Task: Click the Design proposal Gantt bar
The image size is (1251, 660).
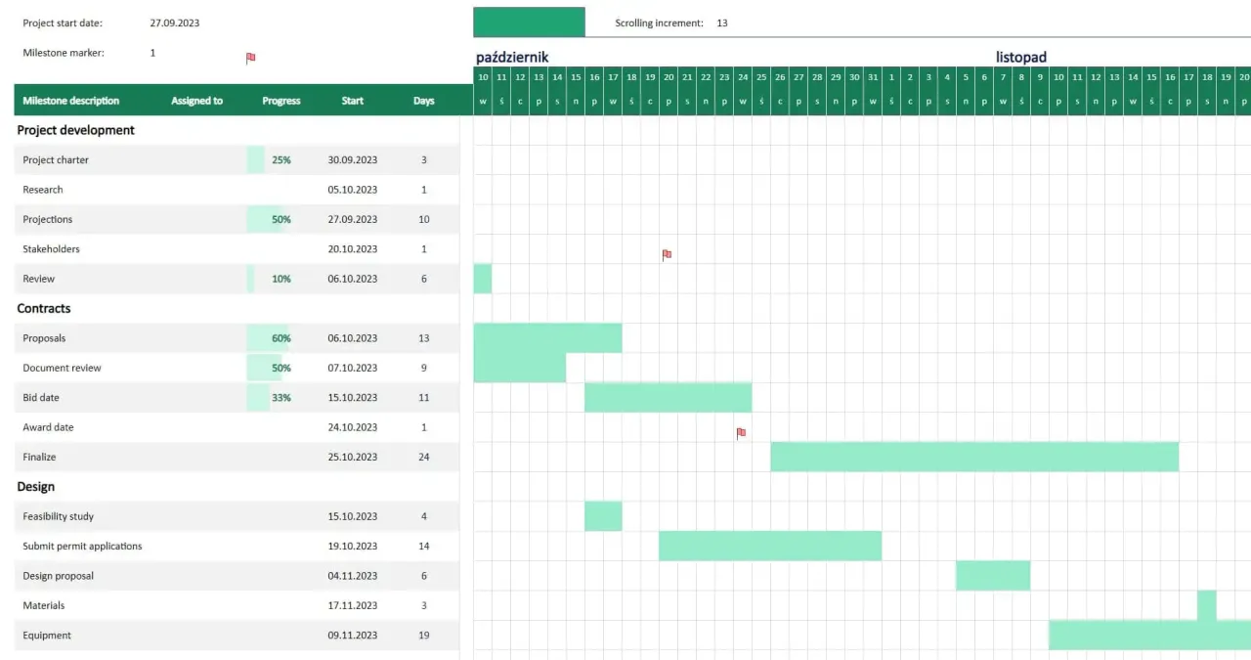Action: click(x=993, y=576)
